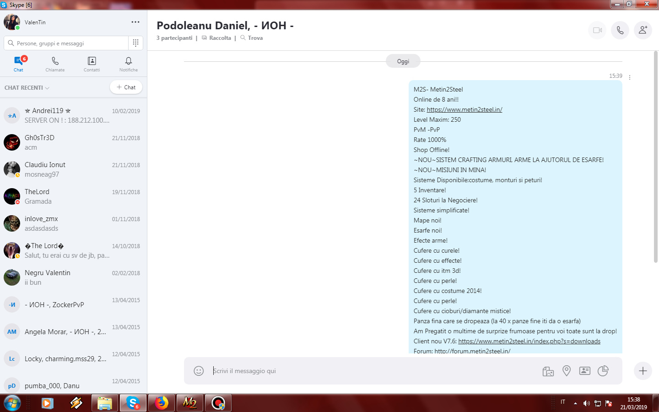Open the Winamp lightning taskbar icon
The width and height of the screenshot is (659, 412).
pos(76,403)
